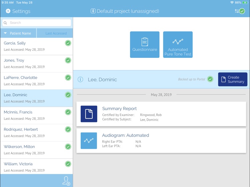The height and width of the screenshot is (187, 250).
Task: Click the Search field
Action: (37, 23)
